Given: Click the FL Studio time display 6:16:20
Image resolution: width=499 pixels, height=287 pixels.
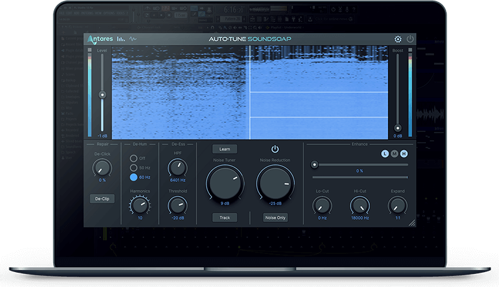Looking at the screenshot, I should tap(233, 10).
